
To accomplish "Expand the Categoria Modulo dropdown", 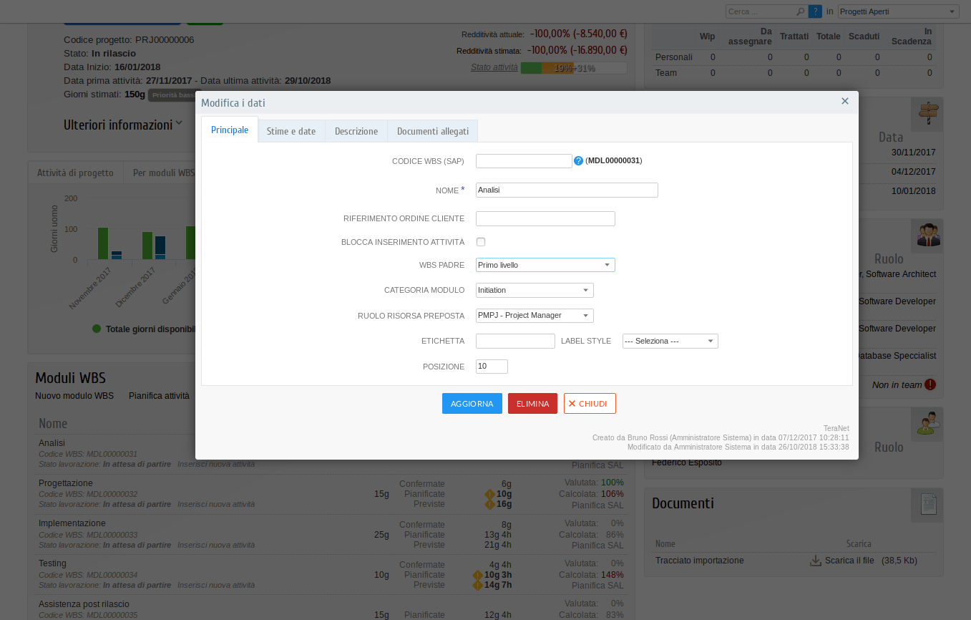I will pyautogui.click(x=535, y=290).
